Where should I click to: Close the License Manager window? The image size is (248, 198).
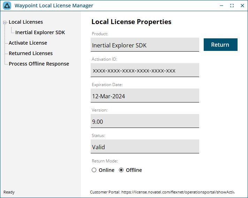[242, 6]
